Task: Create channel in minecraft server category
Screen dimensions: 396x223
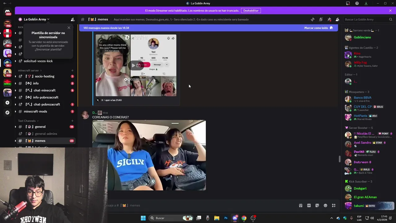Action: [x=72, y=70]
